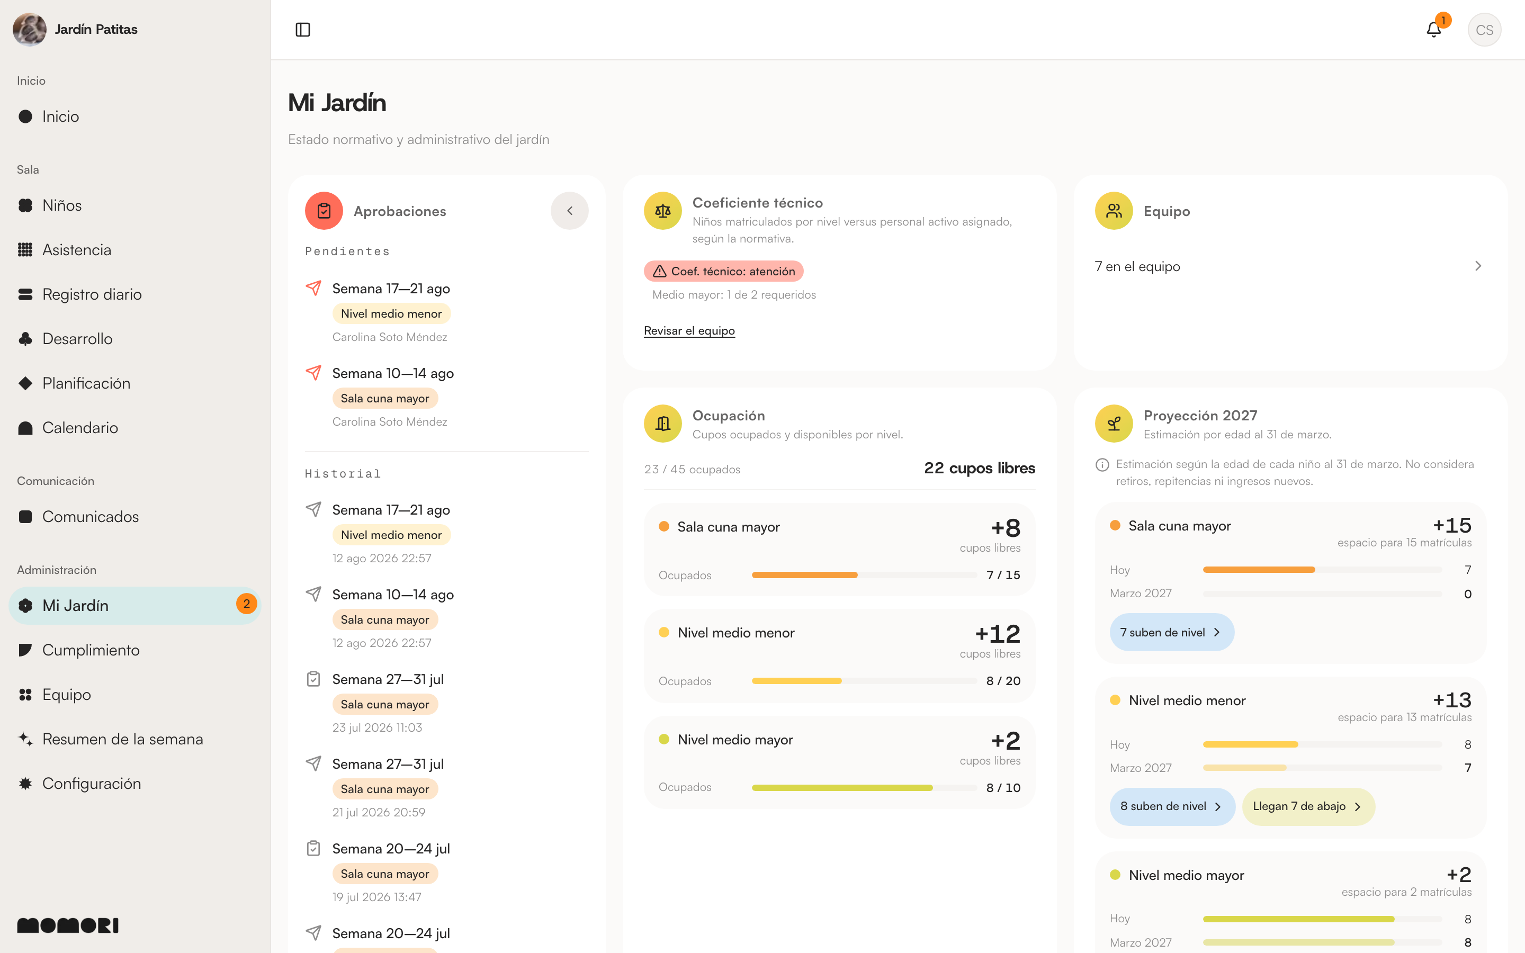Viewport: 1525px width, 953px height.
Task: Open pending approval Semana 10—14 ago
Action: click(446, 397)
